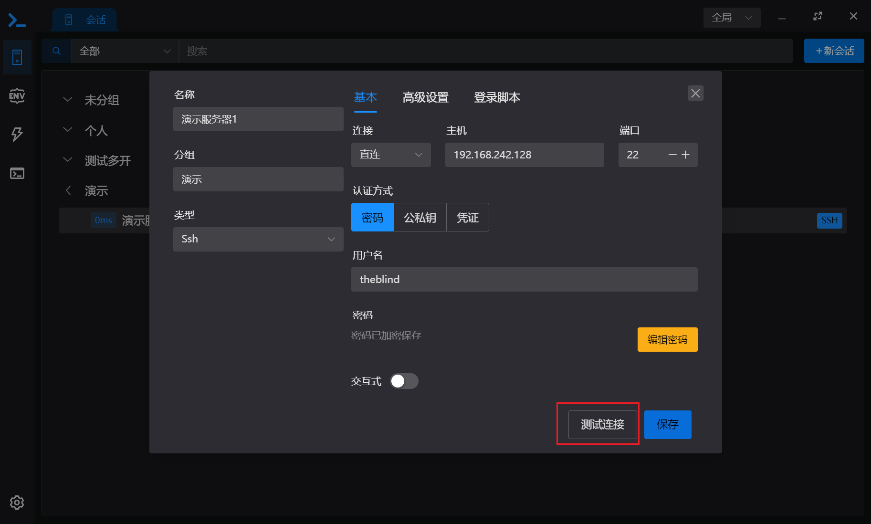This screenshot has height=524, width=871.
Task: Click the 测试连接 button
Action: coord(602,424)
